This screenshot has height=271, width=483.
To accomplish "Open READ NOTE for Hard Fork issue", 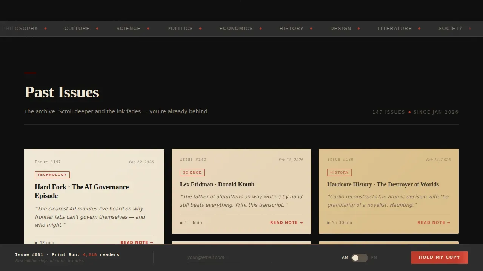I will tap(137, 242).
